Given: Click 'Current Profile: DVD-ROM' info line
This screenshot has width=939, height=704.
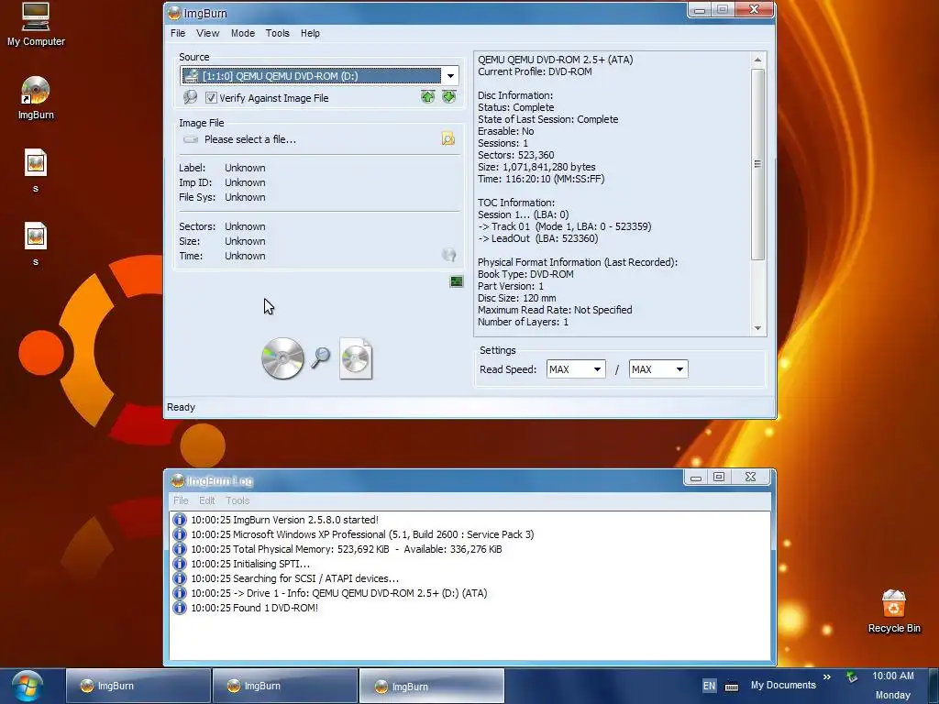Looking at the screenshot, I should point(535,71).
